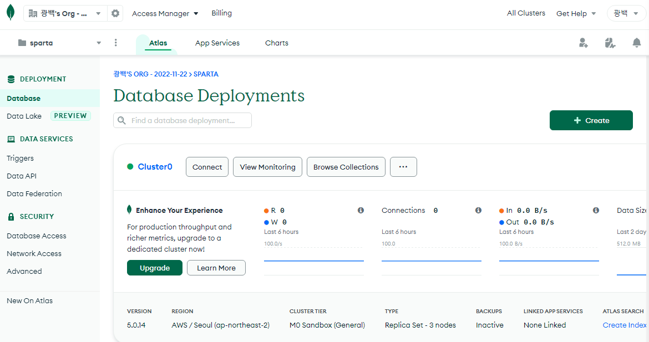Open Data Lake in sidebar
Image resolution: width=649 pixels, height=342 pixels.
[x=24, y=116]
